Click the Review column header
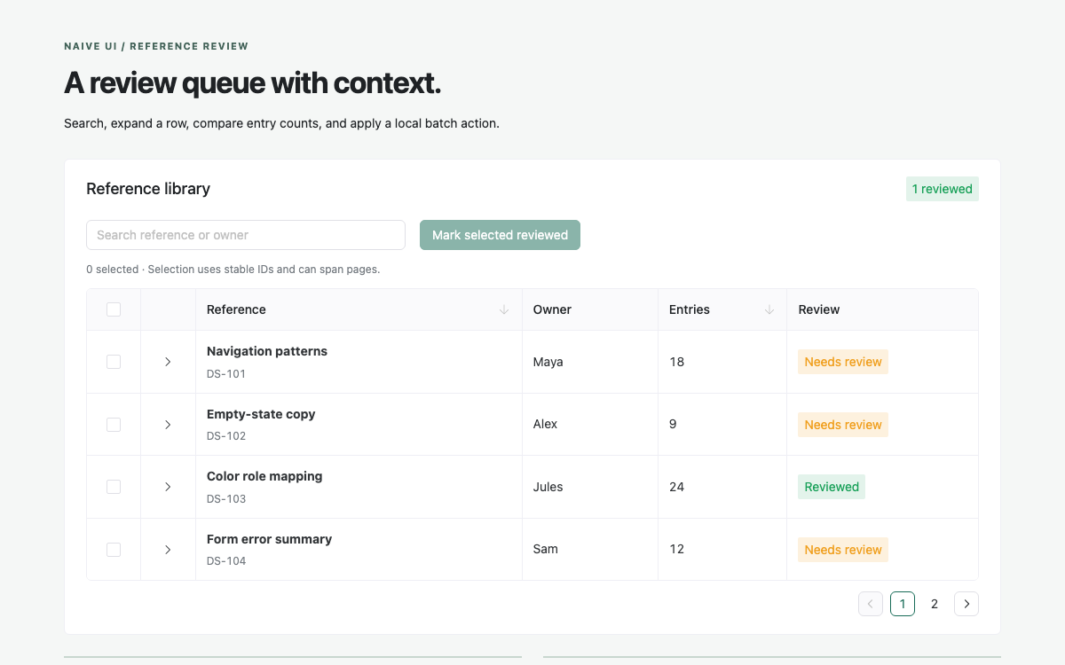This screenshot has width=1065, height=665. pyautogui.click(x=882, y=309)
